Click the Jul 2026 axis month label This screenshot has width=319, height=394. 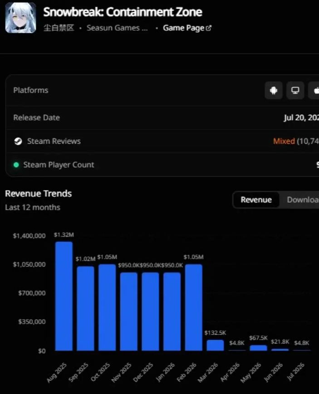pos(296,372)
